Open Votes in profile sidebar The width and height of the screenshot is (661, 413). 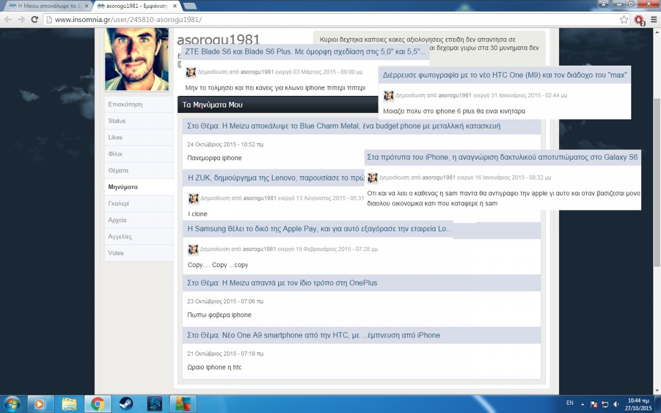138,253
